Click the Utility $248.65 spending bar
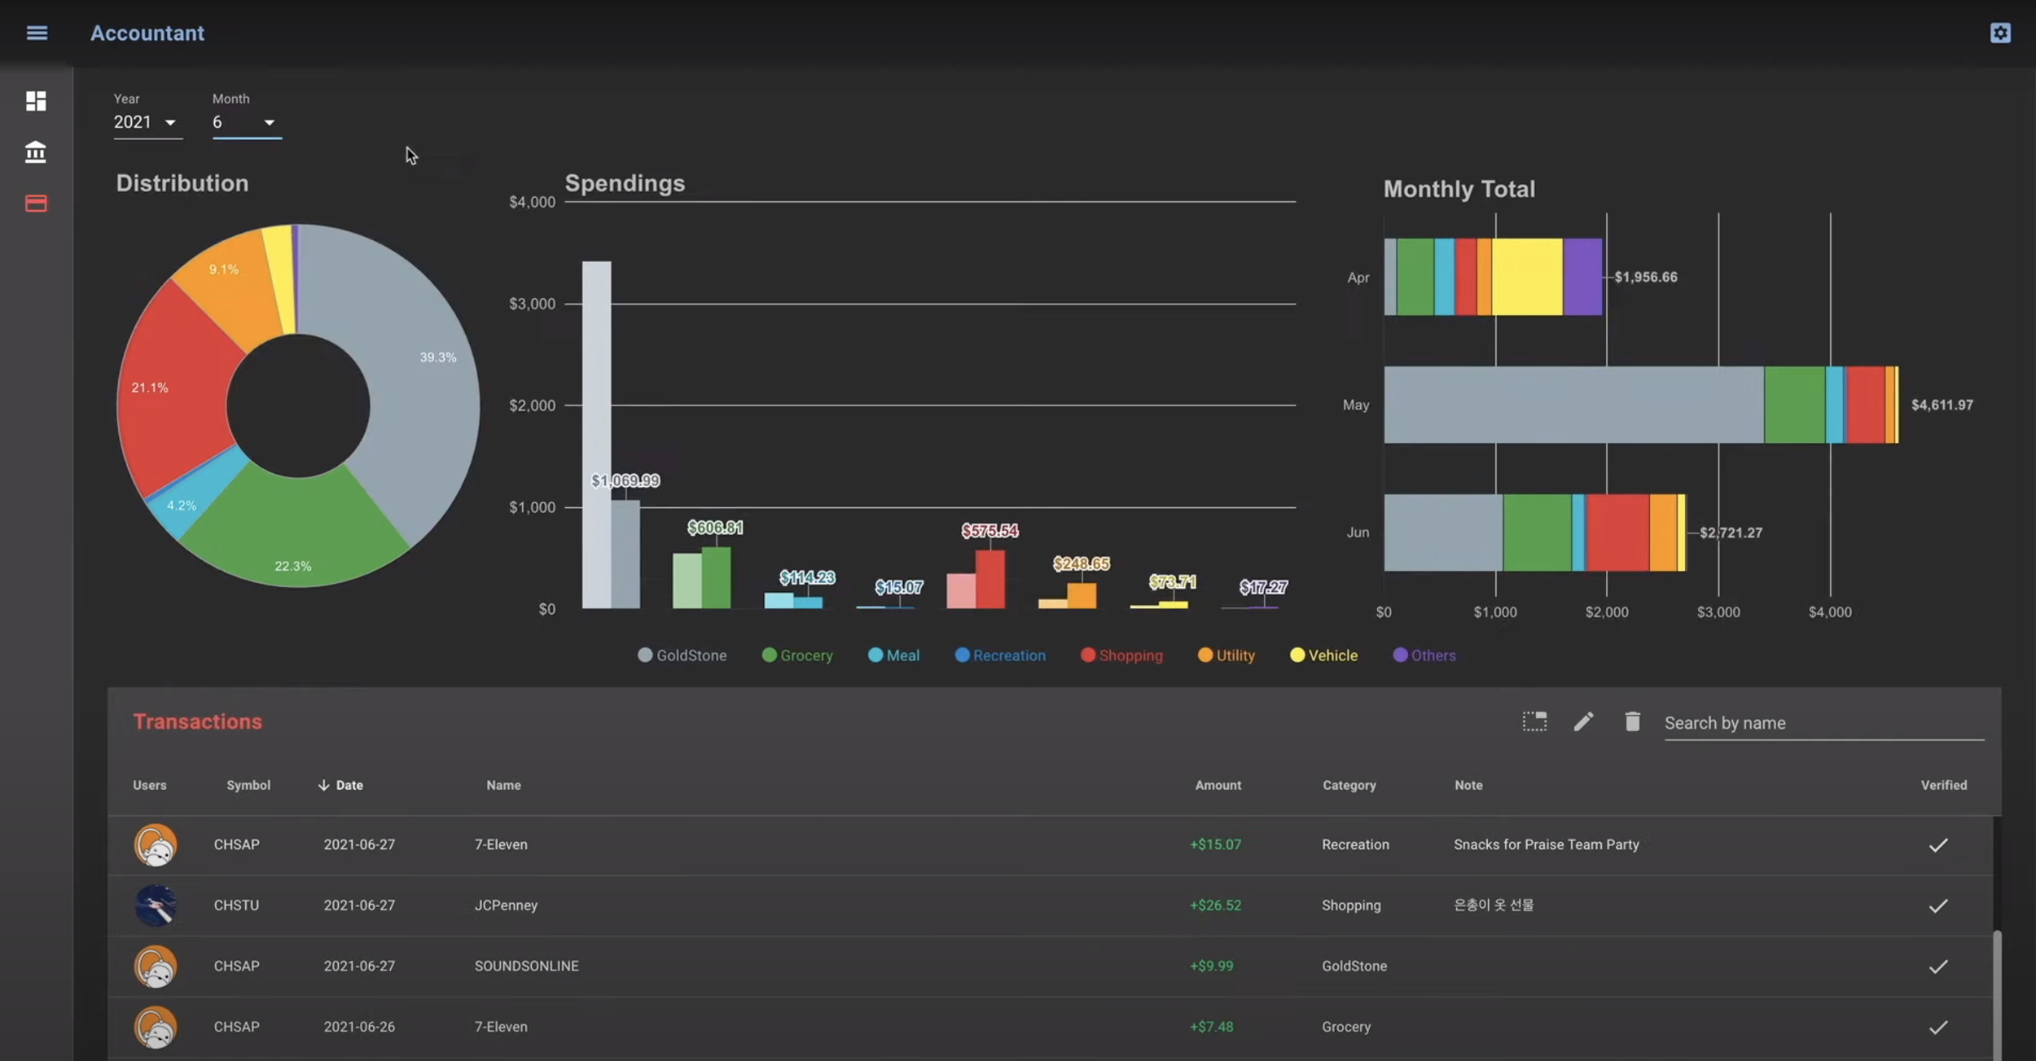The image size is (2036, 1061). coord(1082,595)
